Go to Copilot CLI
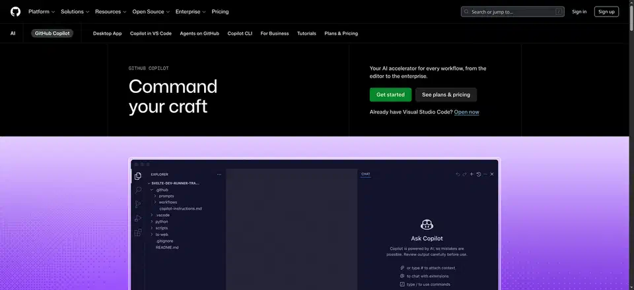Viewport: 634px width, 290px height. 240,34
